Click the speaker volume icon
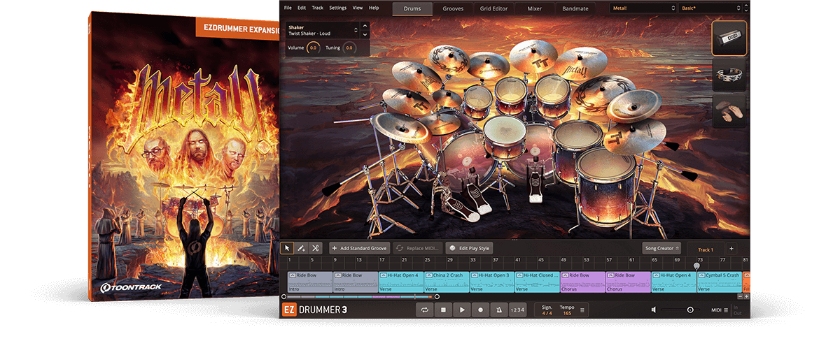The image size is (840, 341). 654,310
